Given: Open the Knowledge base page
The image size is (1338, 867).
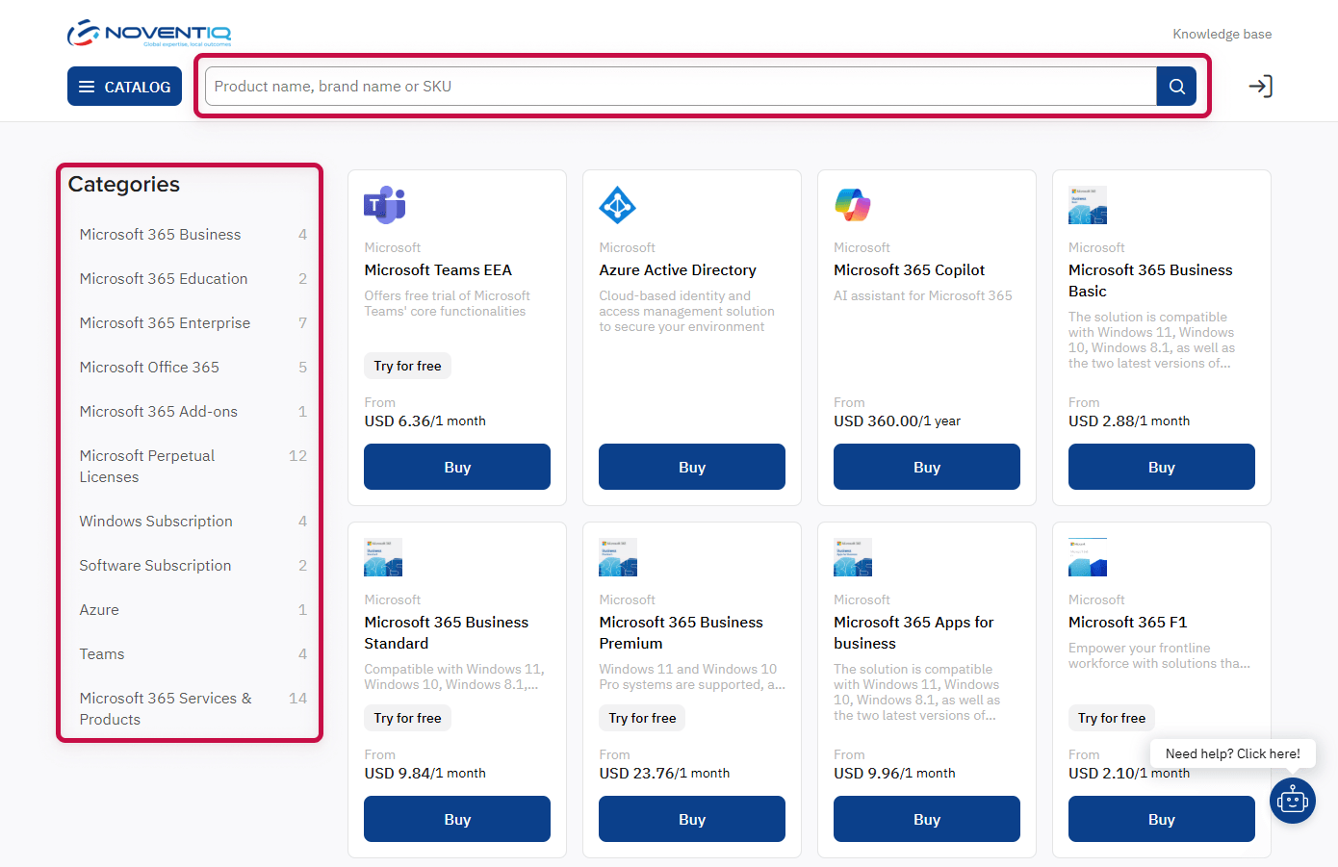Looking at the screenshot, I should (x=1222, y=33).
